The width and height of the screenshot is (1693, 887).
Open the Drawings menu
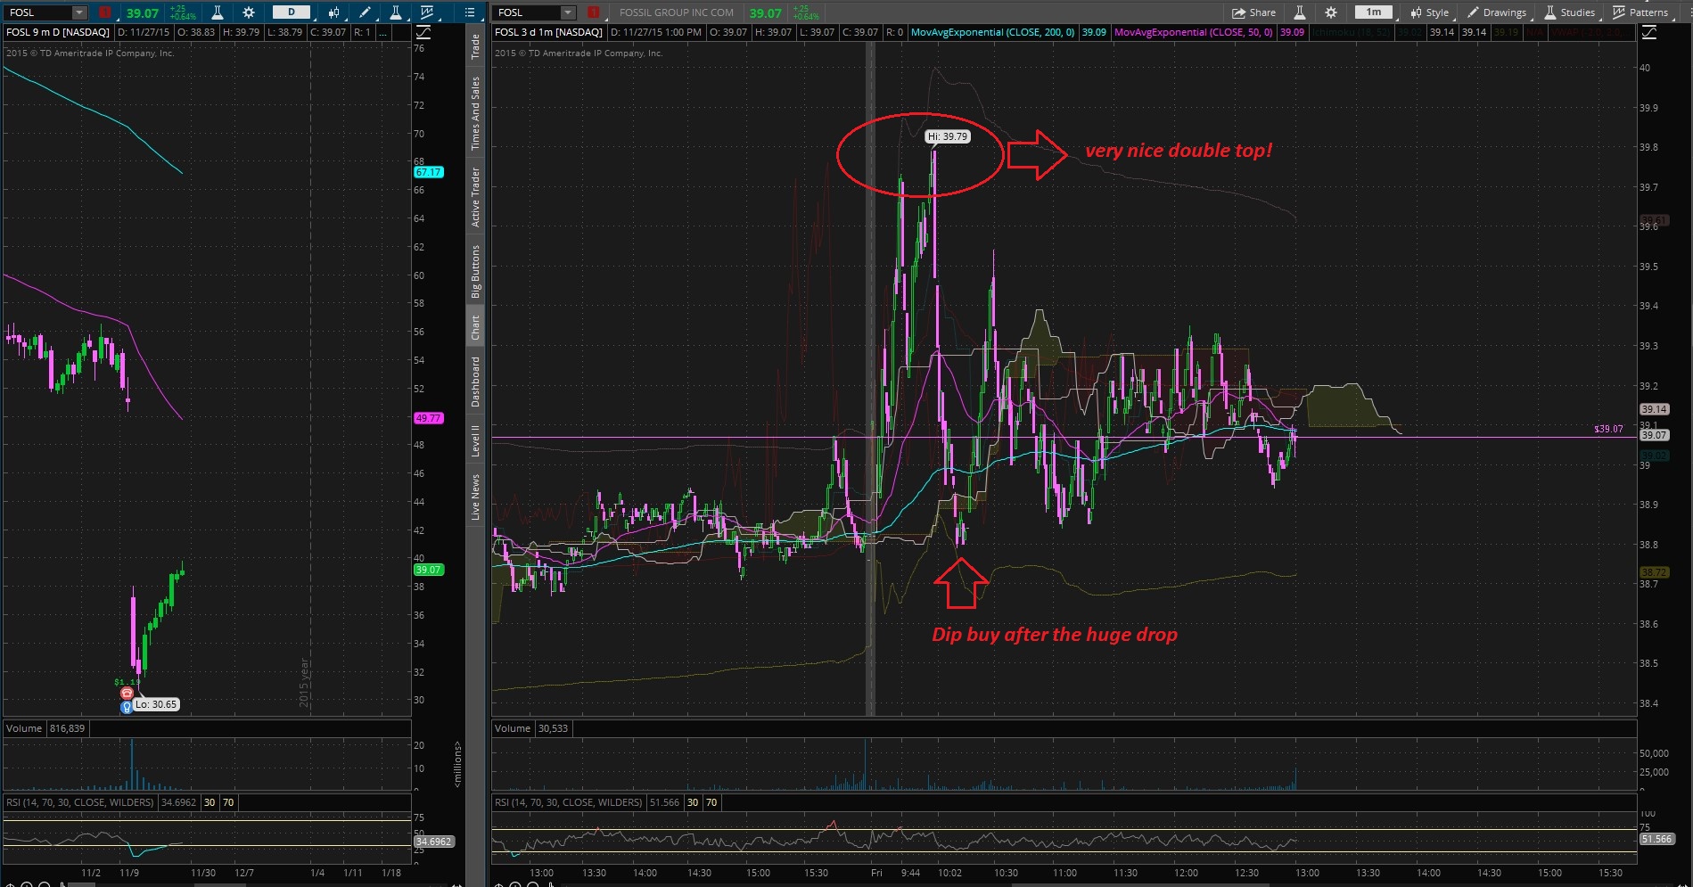pos(1497,12)
